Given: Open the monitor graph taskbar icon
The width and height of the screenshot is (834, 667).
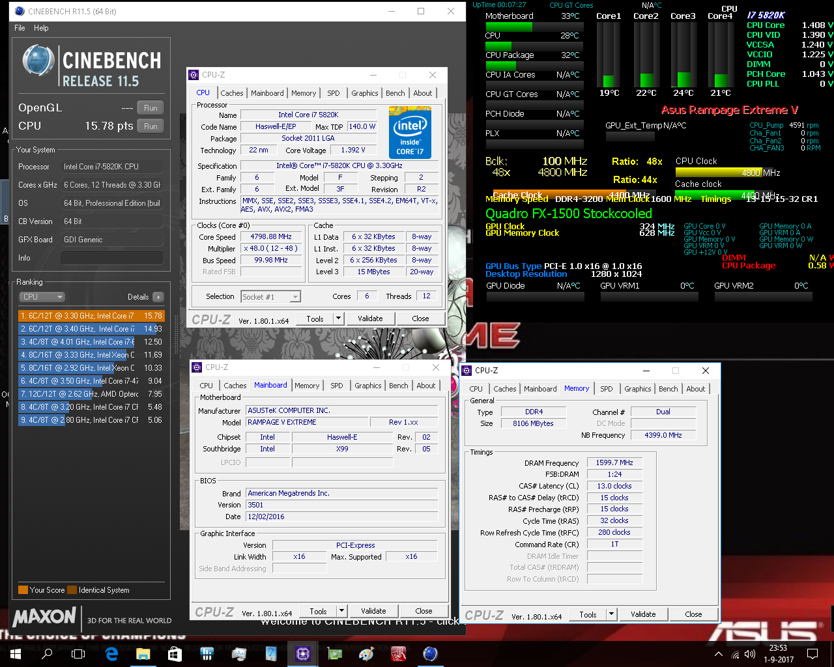Looking at the screenshot, I should point(238,653).
